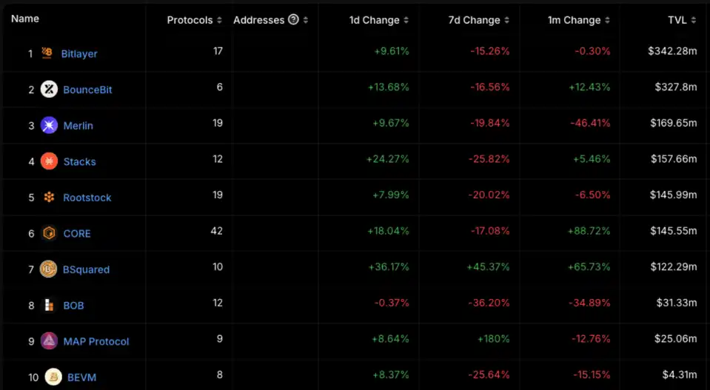Click the Rootstock logo icon
Image resolution: width=710 pixels, height=390 pixels.
click(49, 198)
